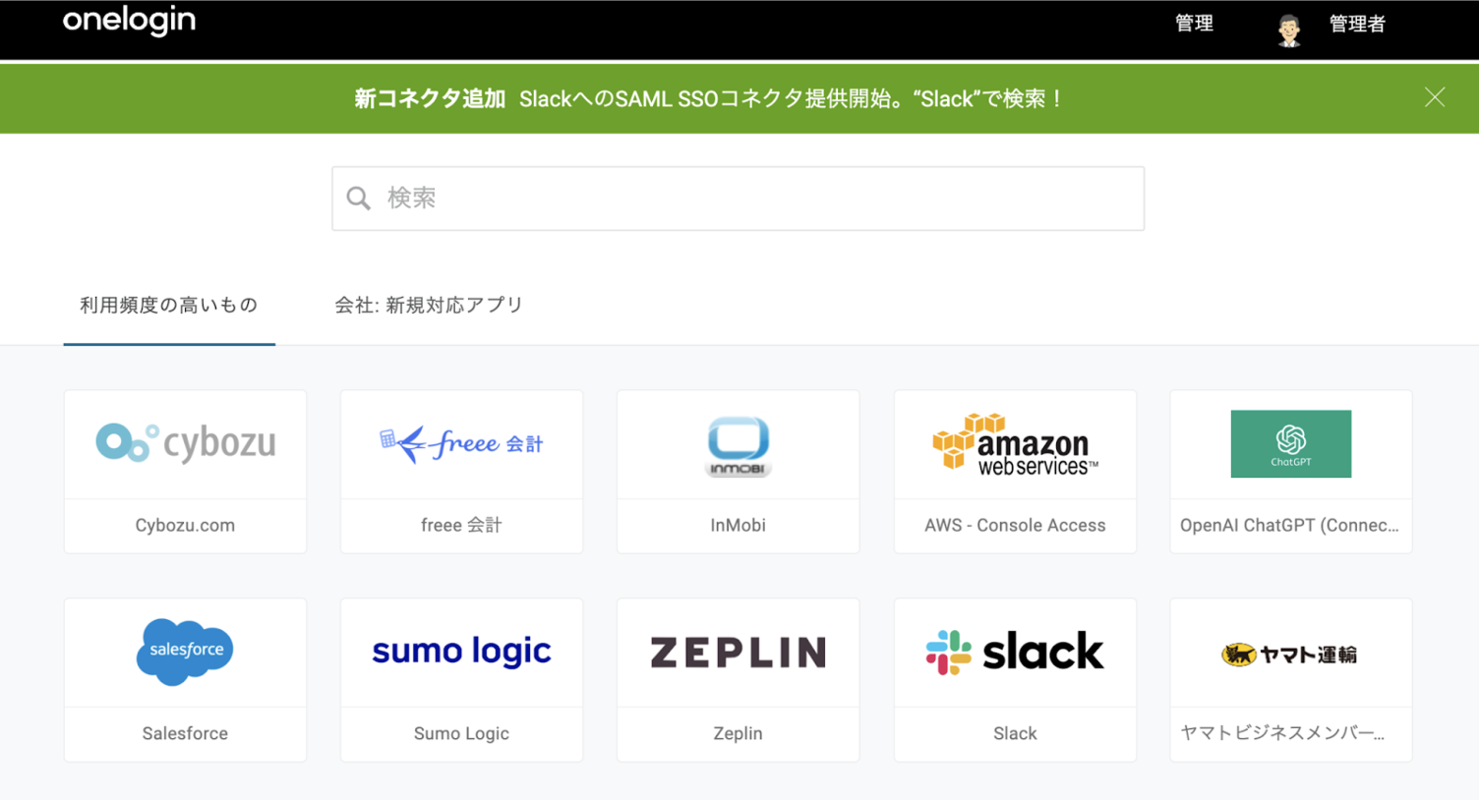Screen dimensions: 1479x800
Task: Open the 管理 menu
Action: point(1194,24)
